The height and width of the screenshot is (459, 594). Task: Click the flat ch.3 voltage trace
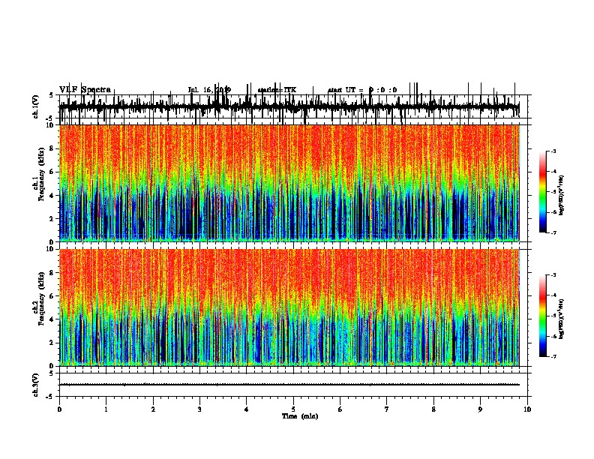coord(289,385)
